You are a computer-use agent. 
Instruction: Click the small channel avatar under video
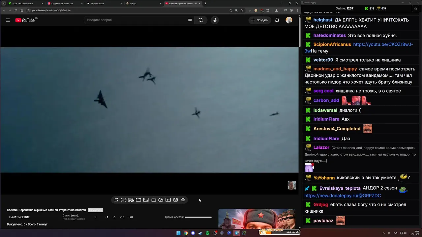pos(292,185)
